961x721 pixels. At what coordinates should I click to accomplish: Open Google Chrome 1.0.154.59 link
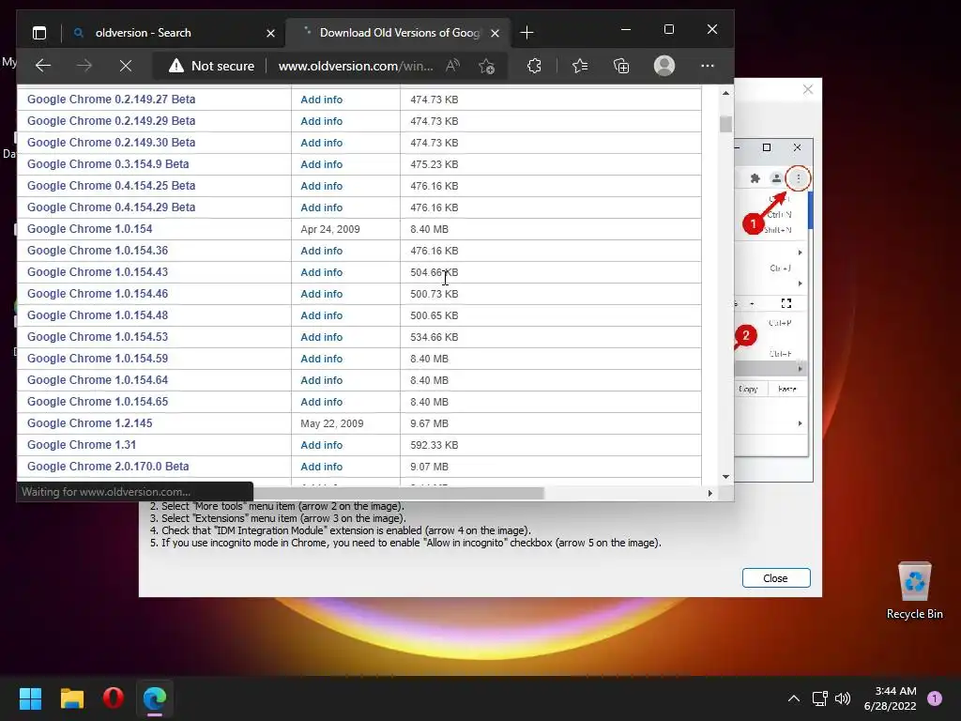(98, 359)
